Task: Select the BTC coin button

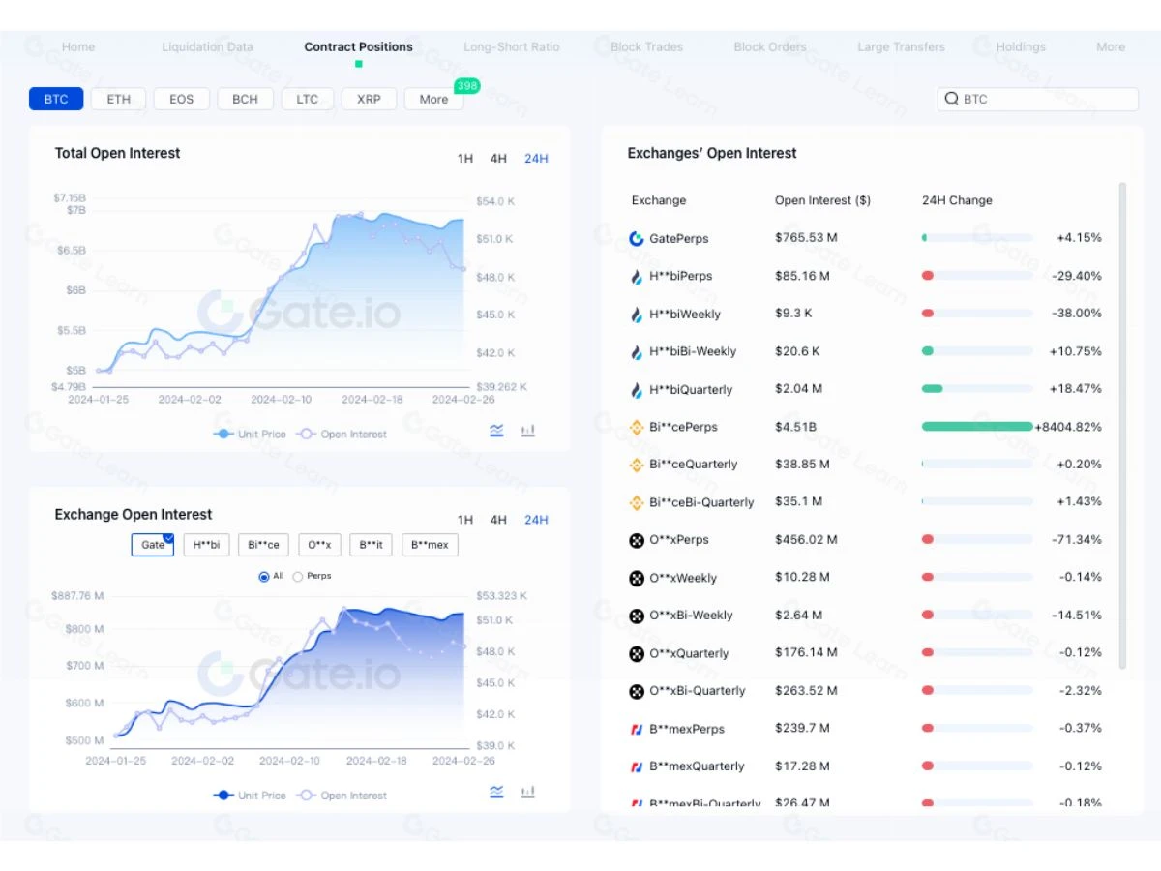Action: [x=56, y=99]
